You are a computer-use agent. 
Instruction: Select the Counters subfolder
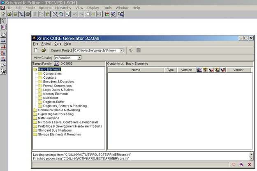[49, 78]
